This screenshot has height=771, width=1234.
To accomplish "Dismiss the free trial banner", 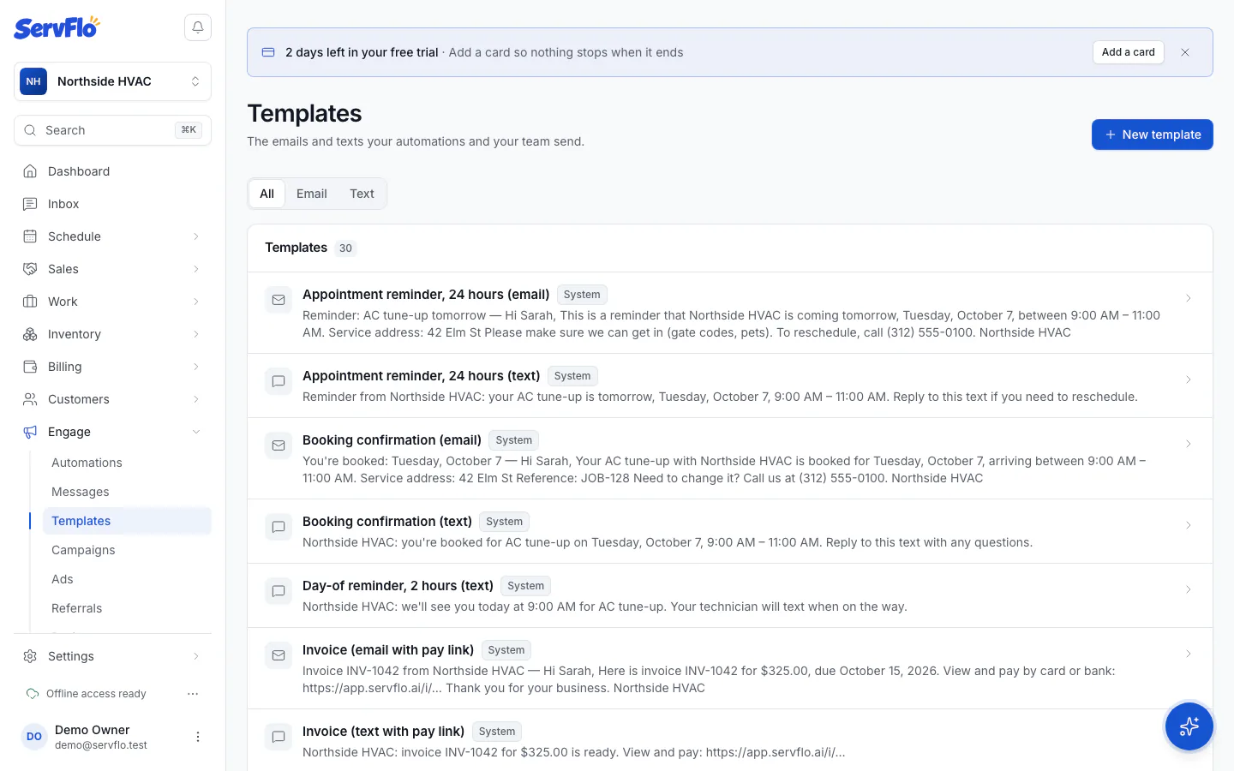I will click(x=1185, y=52).
